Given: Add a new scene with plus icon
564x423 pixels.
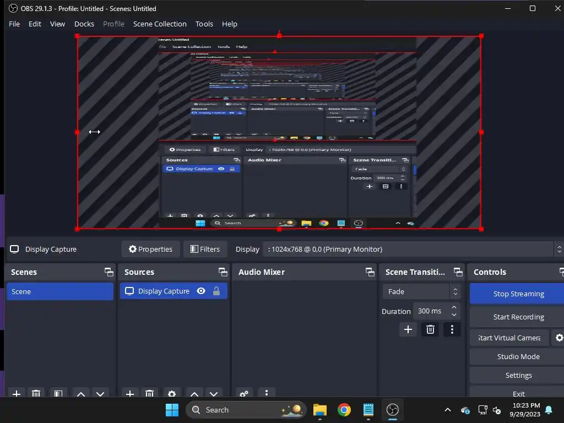Looking at the screenshot, I should (x=17, y=393).
